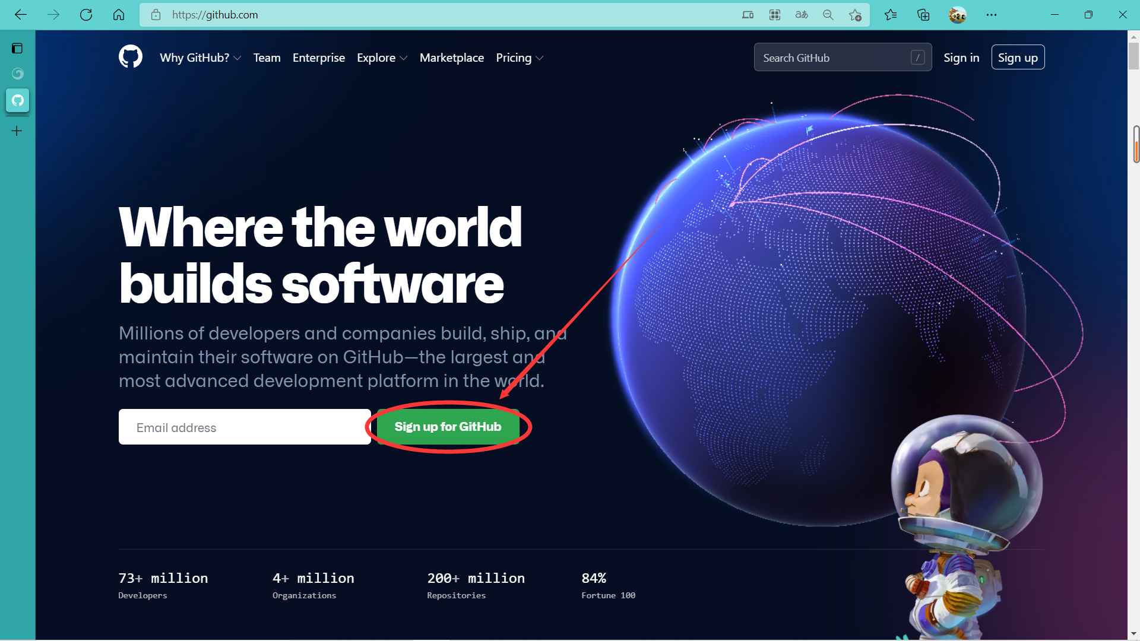Open the Favorites star list icon
The width and height of the screenshot is (1140, 641).
click(891, 15)
